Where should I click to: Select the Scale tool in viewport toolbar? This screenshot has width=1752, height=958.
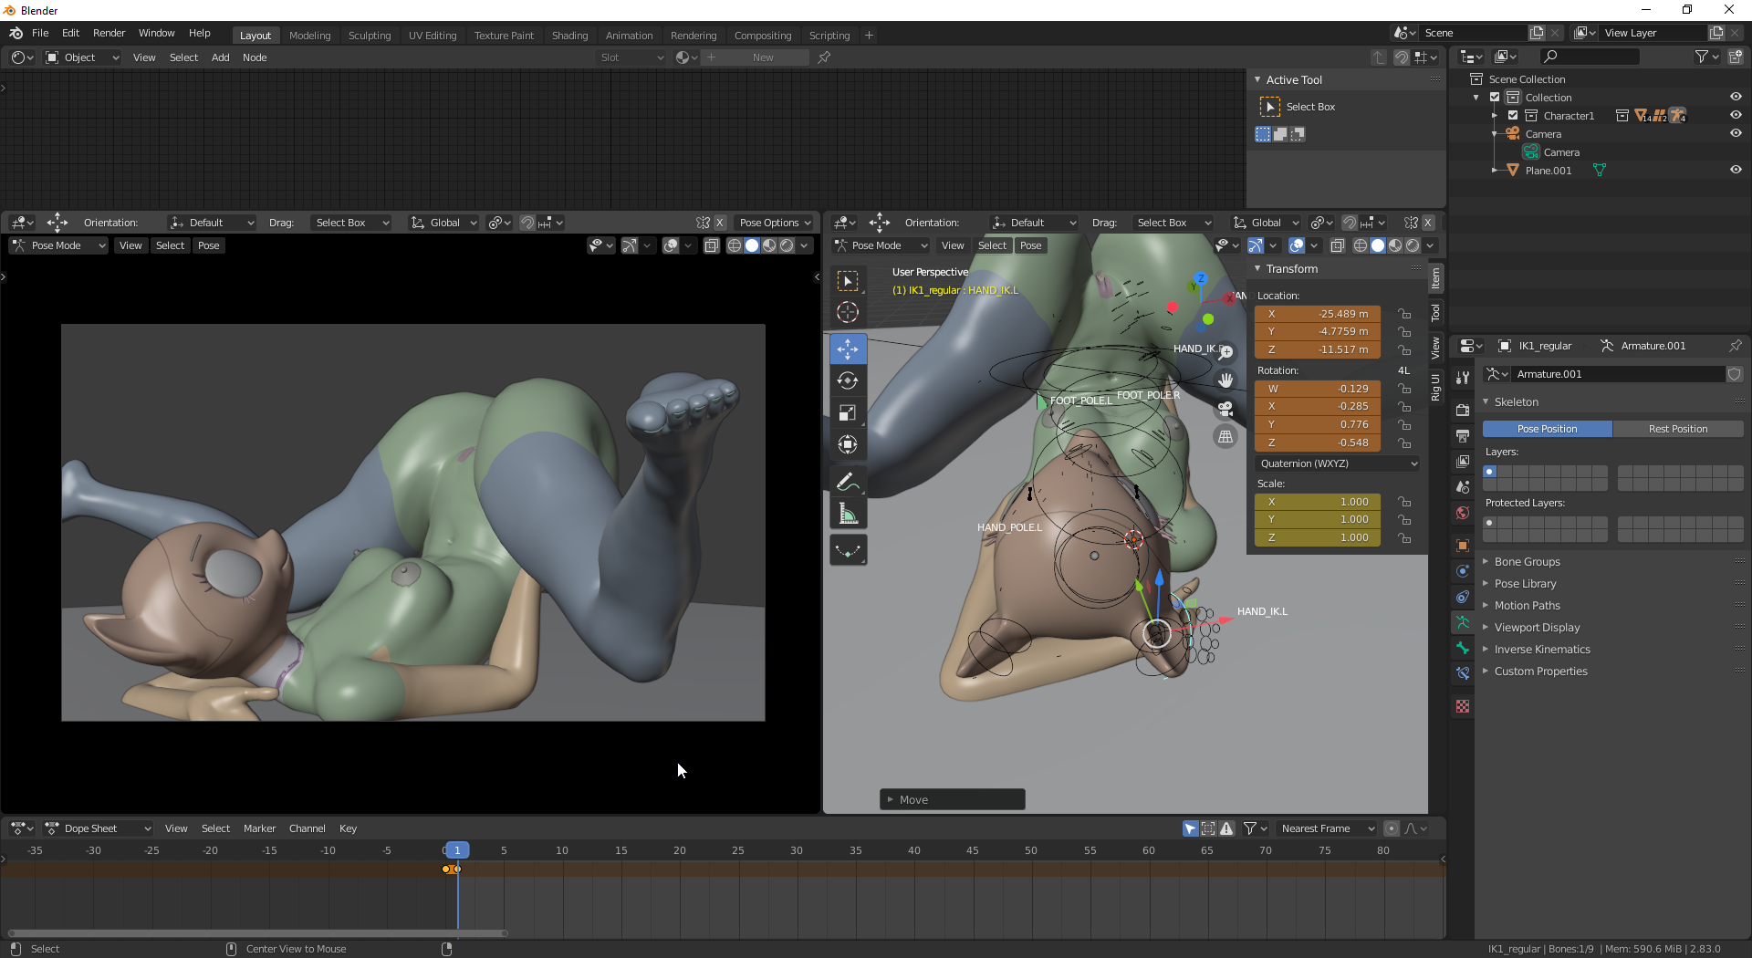[848, 413]
